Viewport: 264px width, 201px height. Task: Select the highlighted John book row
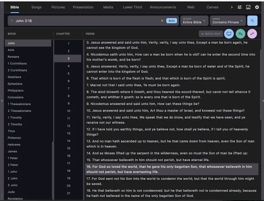(x=28, y=43)
